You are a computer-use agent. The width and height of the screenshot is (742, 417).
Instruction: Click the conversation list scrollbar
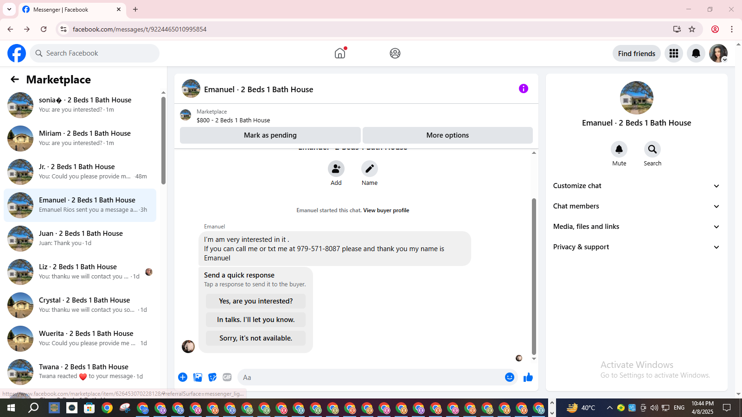tap(163, 140)
